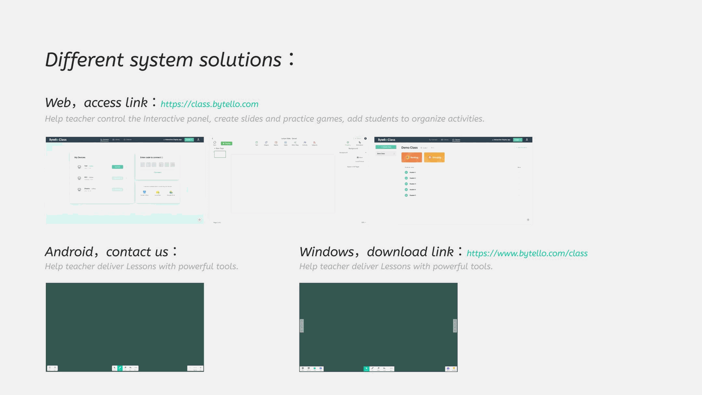
Task: Click the Shapes tool icon in slide editor
Action: (266, 143)
